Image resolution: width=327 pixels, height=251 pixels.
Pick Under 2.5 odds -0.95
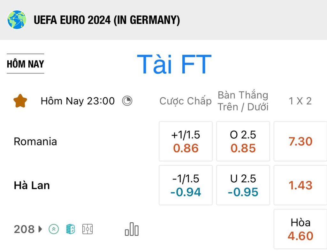[243, 185]
